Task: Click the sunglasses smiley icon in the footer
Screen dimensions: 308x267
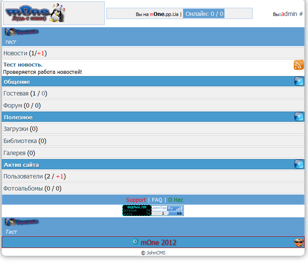Action: point(299,242)
